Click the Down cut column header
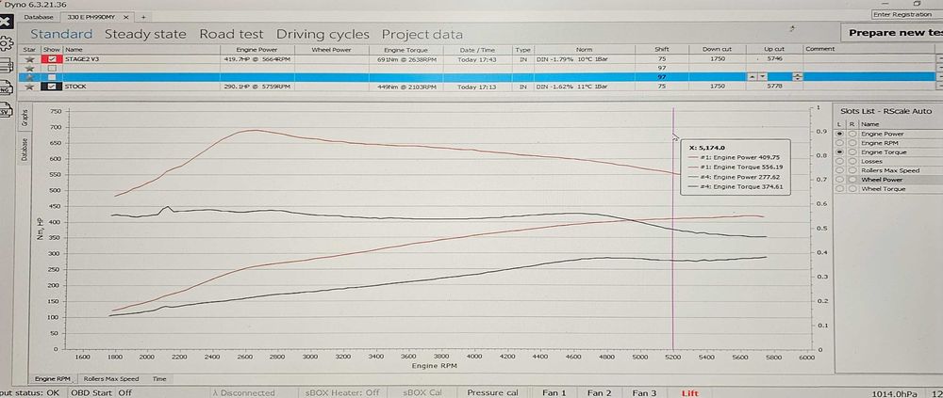The image size is (943, 398). click(x=717, y=49)
